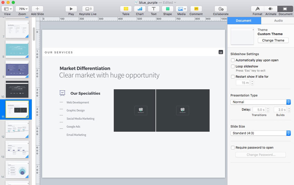Insert a Chart
Viewport: 294px width, 185px height.
pyautogui.click(x=140, y=9)
